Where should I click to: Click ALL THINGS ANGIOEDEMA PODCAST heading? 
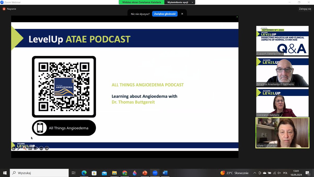click(148, 85)
